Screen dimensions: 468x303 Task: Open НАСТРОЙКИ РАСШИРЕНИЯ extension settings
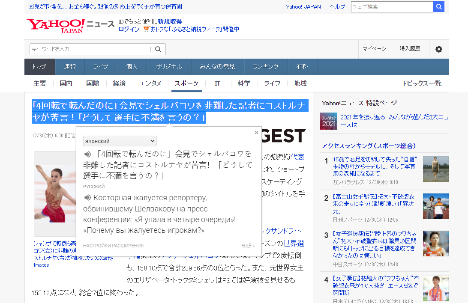pos(113,246)
